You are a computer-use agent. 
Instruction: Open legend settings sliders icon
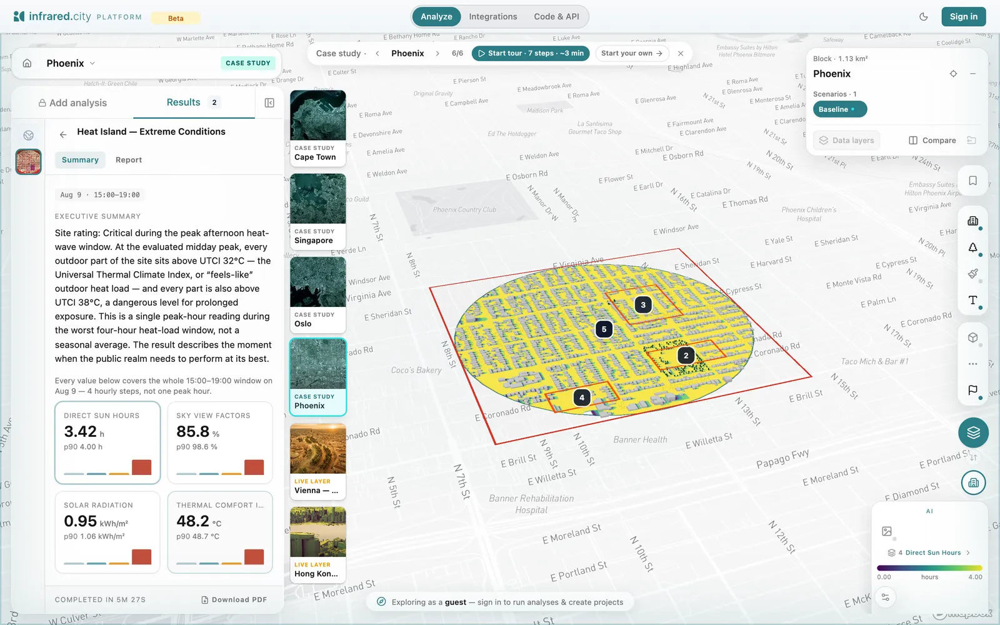(x=885, y=597)
